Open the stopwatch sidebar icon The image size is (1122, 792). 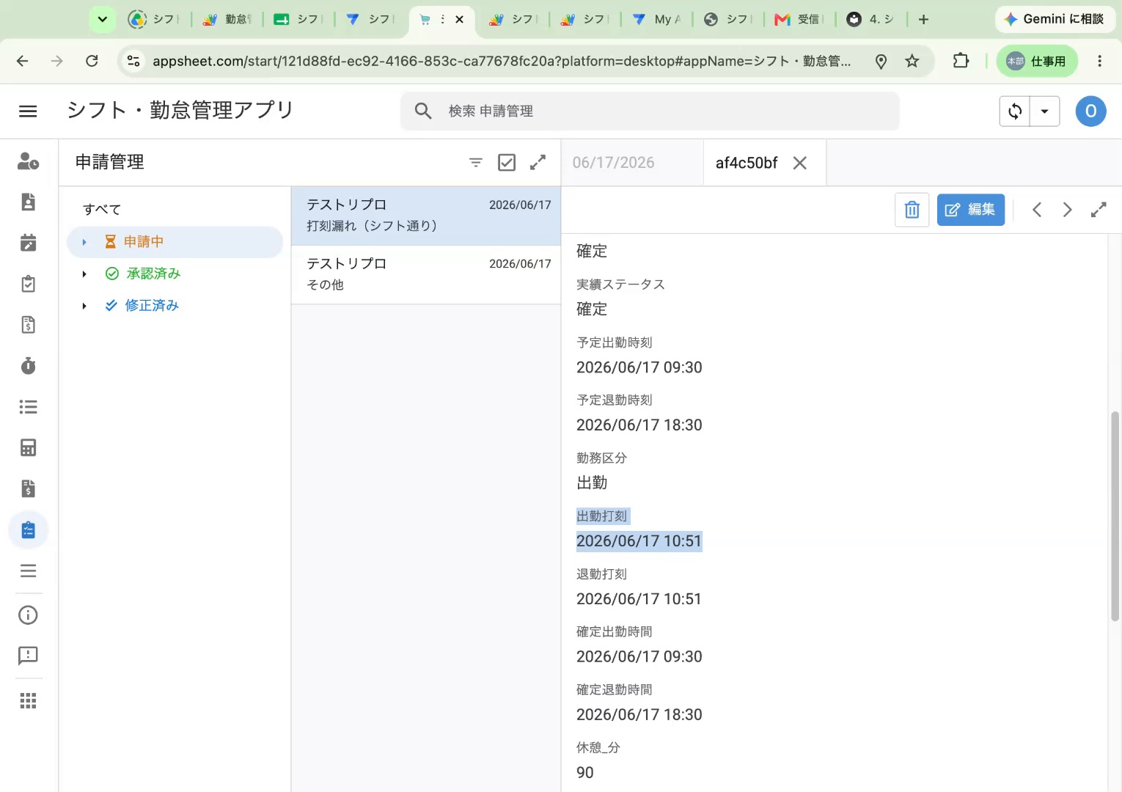click(x=28, y=365)
